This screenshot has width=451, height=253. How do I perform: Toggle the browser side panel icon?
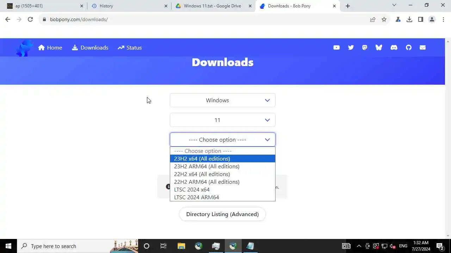tap(421, 19)
